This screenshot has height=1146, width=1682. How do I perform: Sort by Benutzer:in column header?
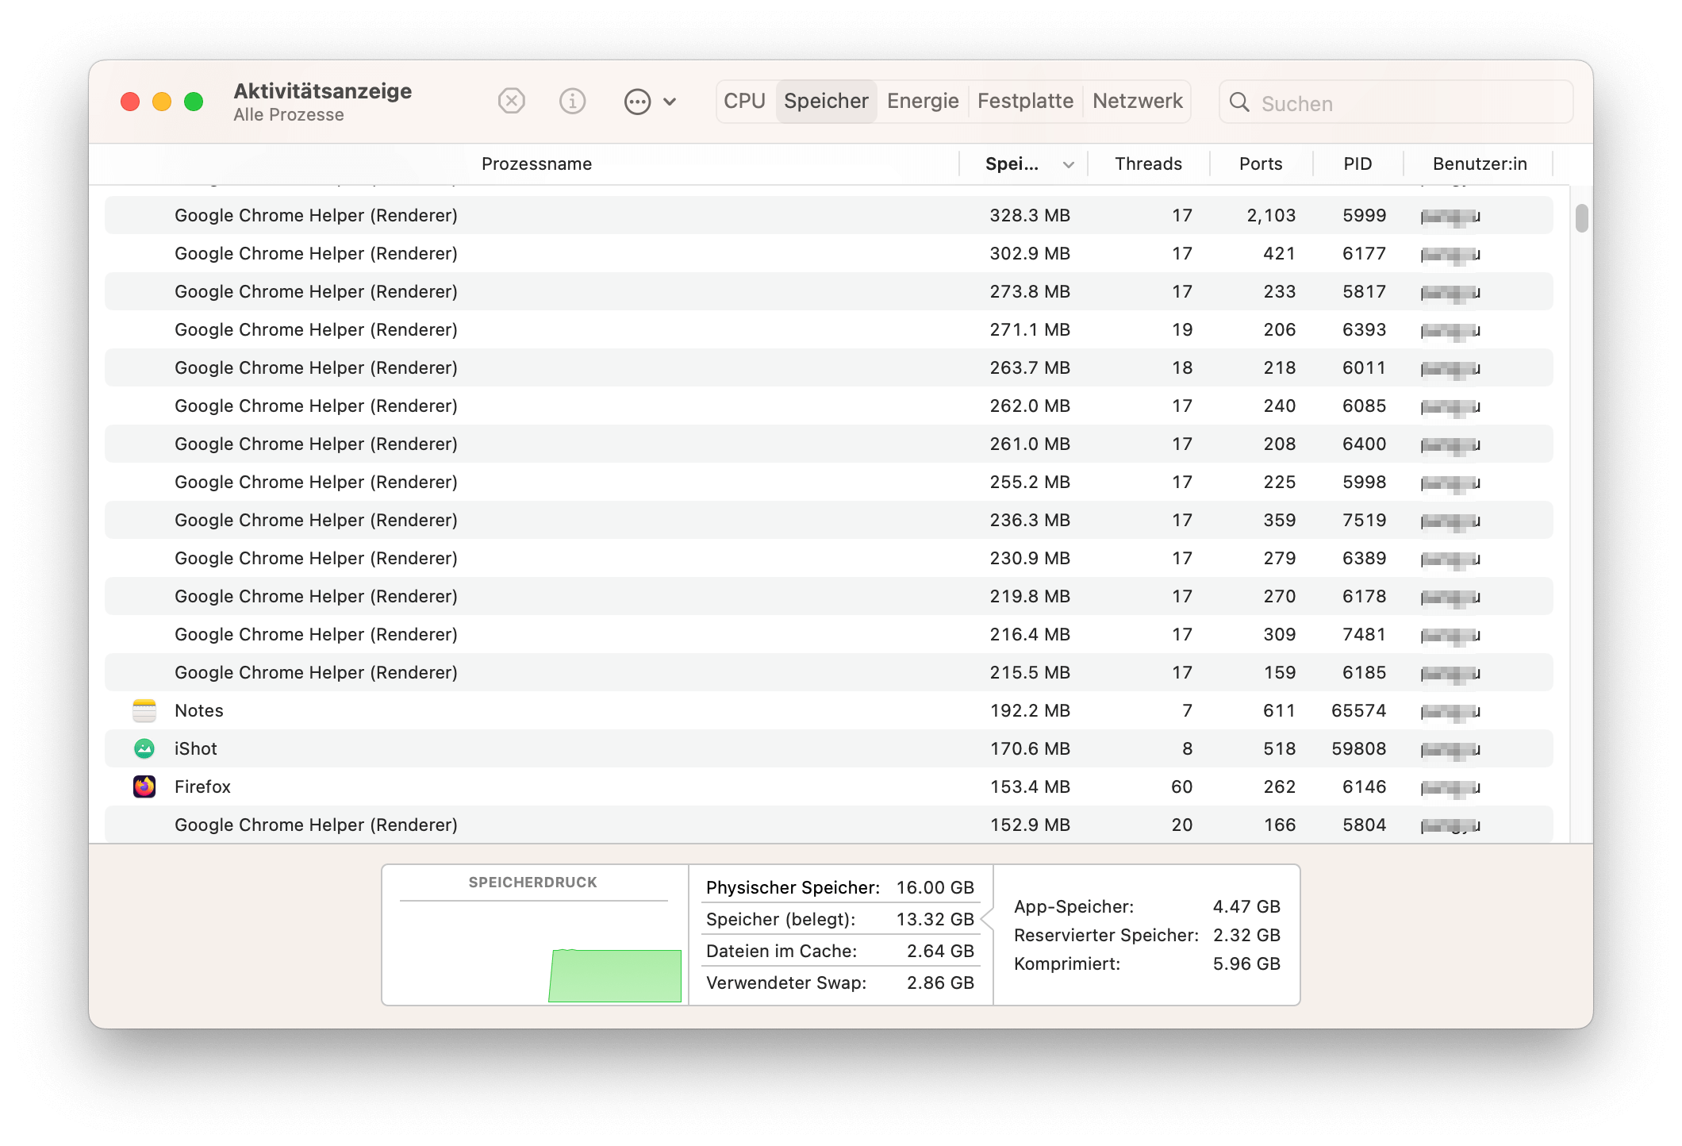pyautogui.click(x=1479, y=164)
